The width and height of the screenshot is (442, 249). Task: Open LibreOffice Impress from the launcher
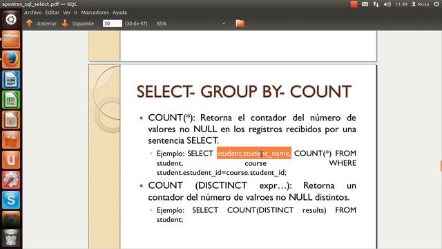click(x=11, y=120)
